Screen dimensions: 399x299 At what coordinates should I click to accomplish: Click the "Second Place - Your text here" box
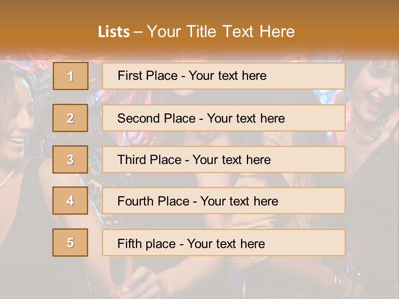tap(224, 118)
